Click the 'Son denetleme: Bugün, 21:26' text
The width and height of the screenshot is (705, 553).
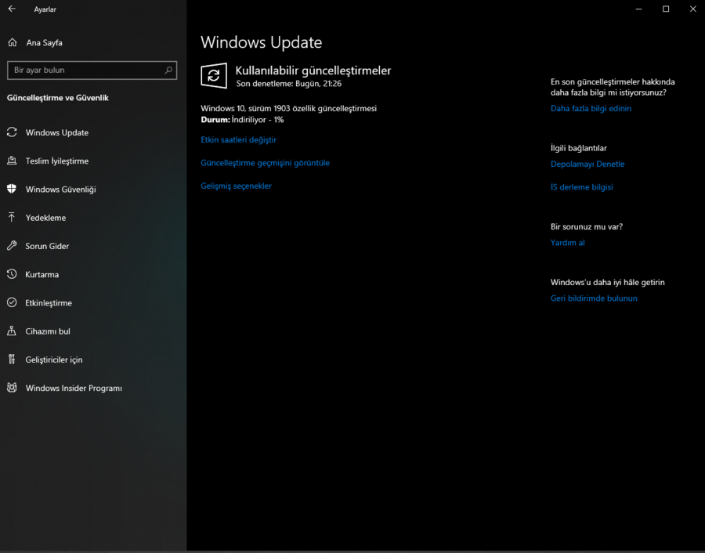pos(288,84)
